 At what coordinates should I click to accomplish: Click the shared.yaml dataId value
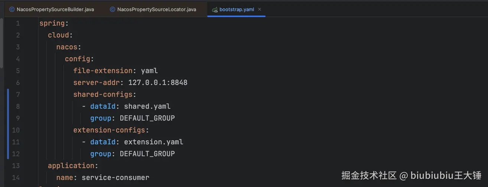click(147, 106)
